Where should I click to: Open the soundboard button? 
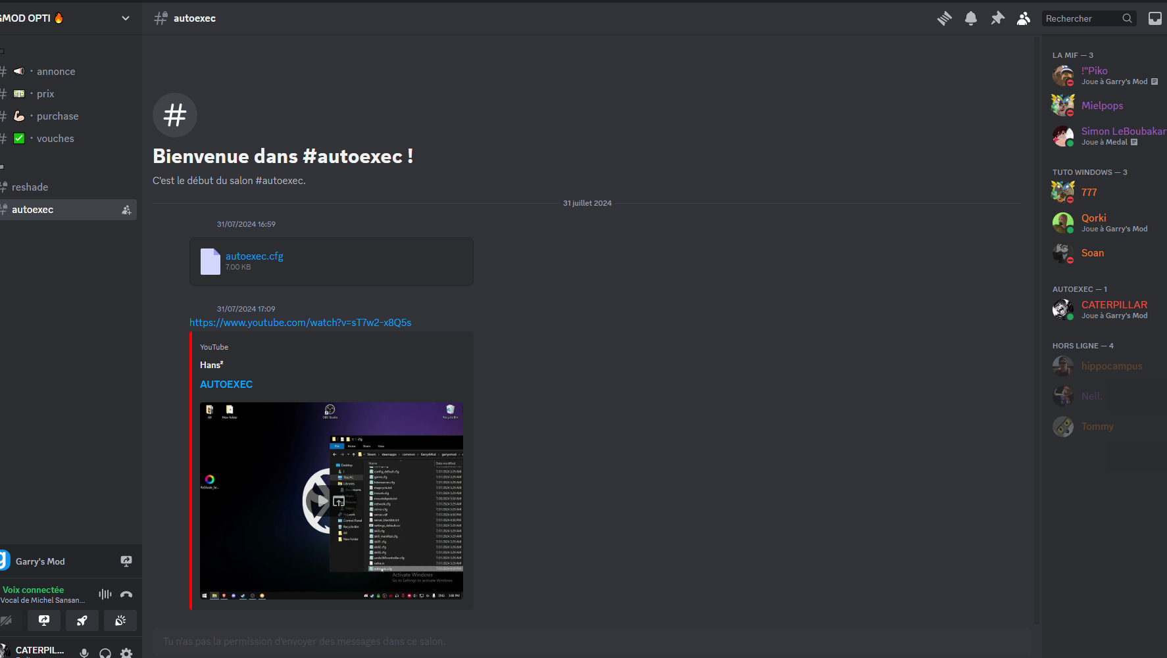pos(120,621)
